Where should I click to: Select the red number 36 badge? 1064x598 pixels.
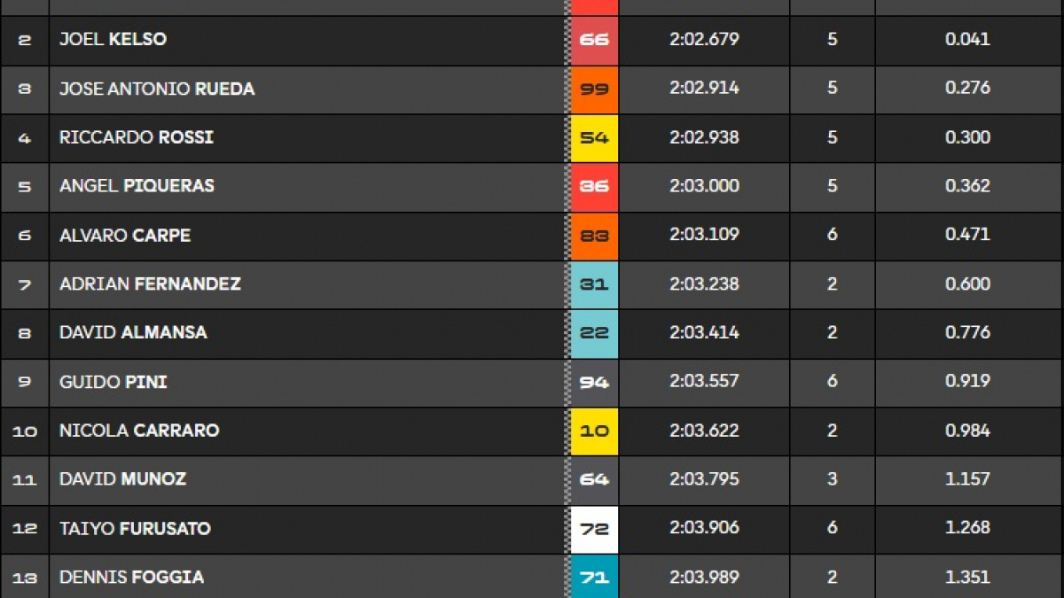click(594, 186)
